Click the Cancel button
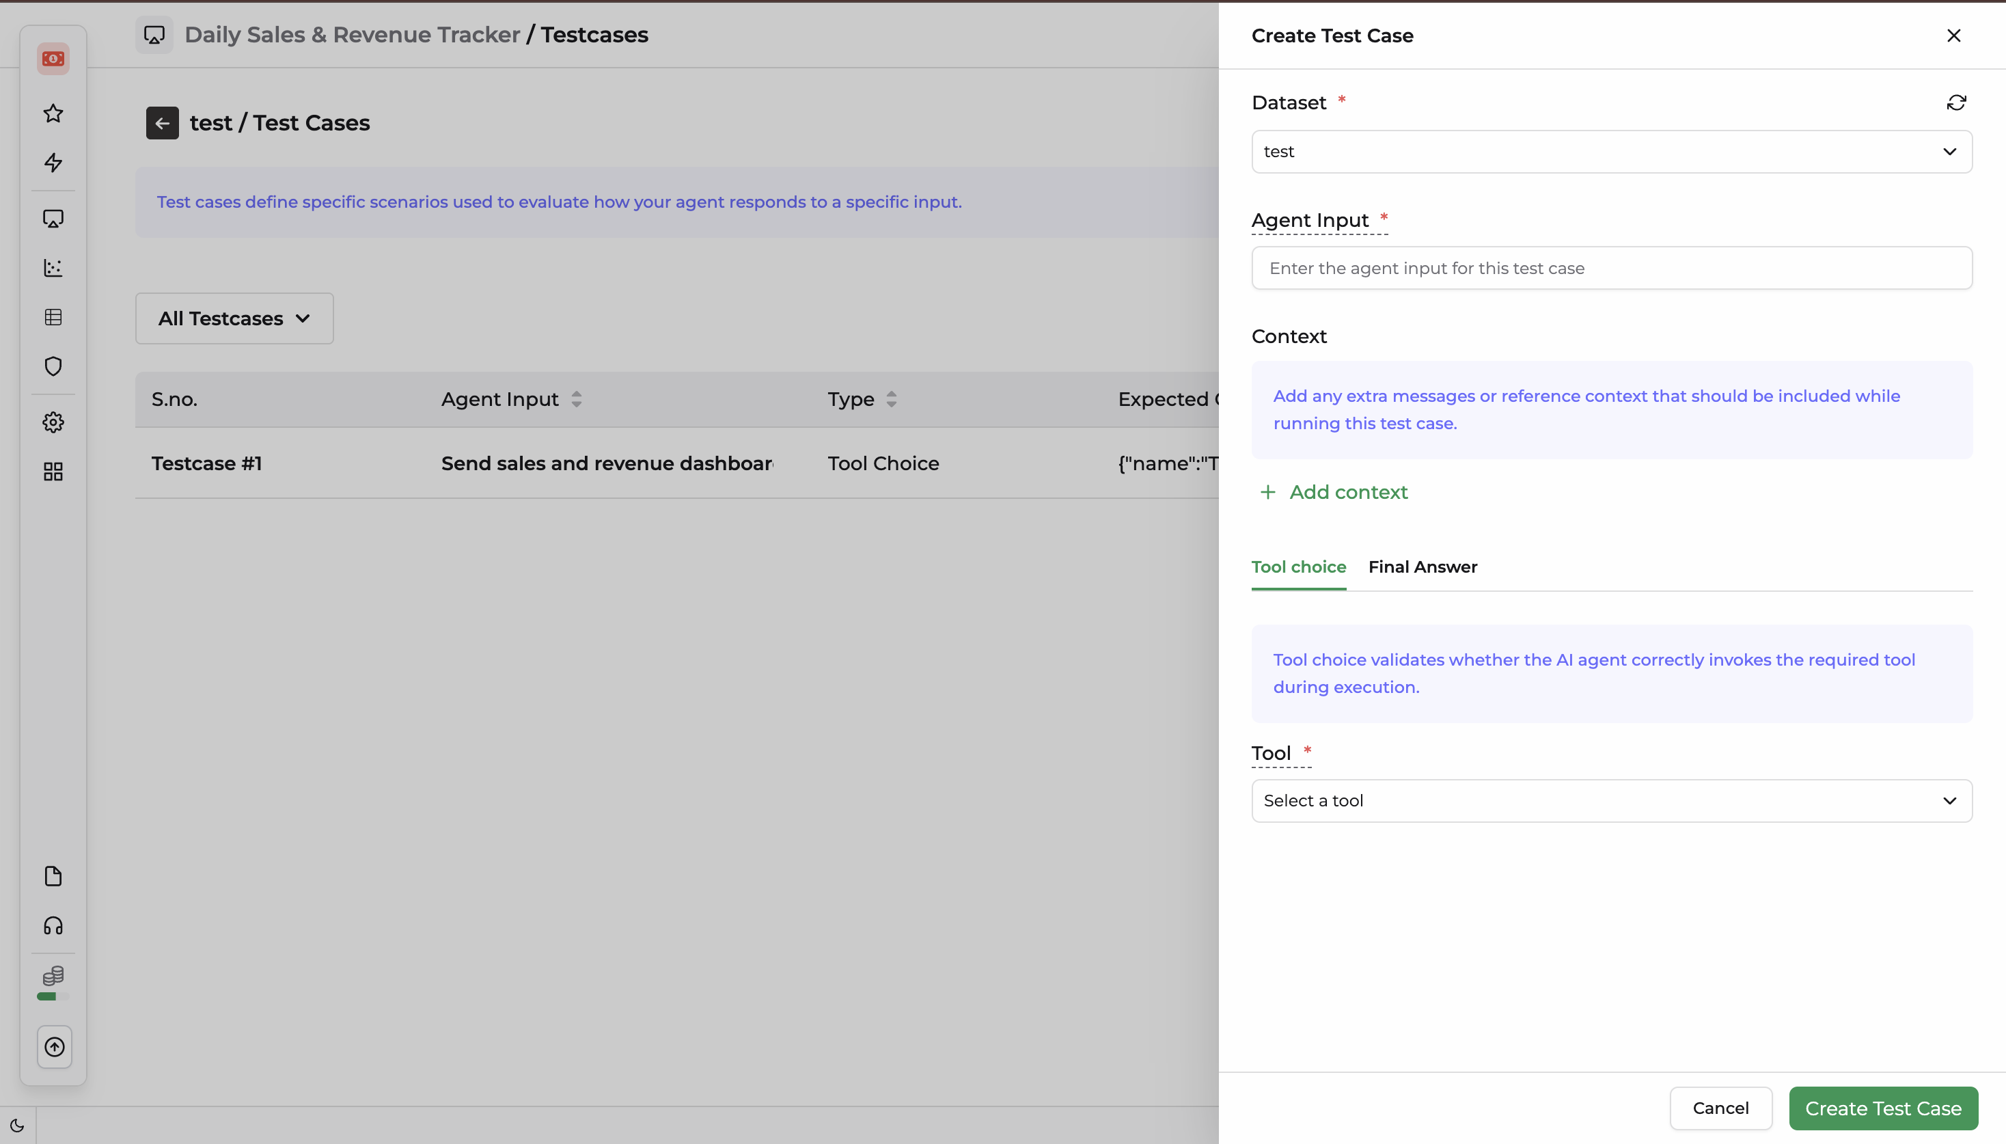Screen dimensions: 2006x1144 (x=1720, y=1108)
